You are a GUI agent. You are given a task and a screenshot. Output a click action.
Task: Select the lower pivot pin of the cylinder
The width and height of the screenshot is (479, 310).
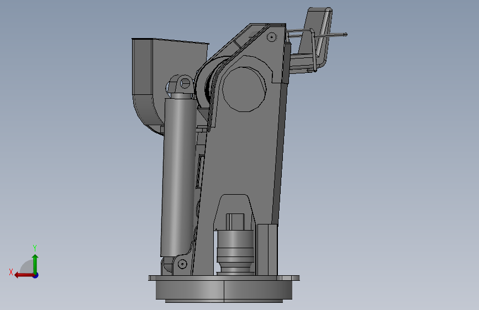coord(182,264)
